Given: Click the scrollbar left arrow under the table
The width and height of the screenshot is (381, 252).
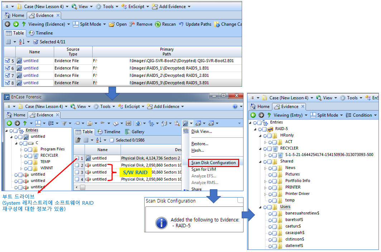Looking at the screenshot, I should point(77,187).
